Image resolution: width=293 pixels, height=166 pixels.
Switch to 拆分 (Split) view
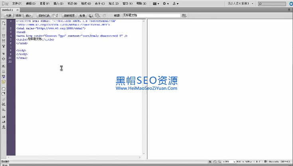(x=18, y=15)
